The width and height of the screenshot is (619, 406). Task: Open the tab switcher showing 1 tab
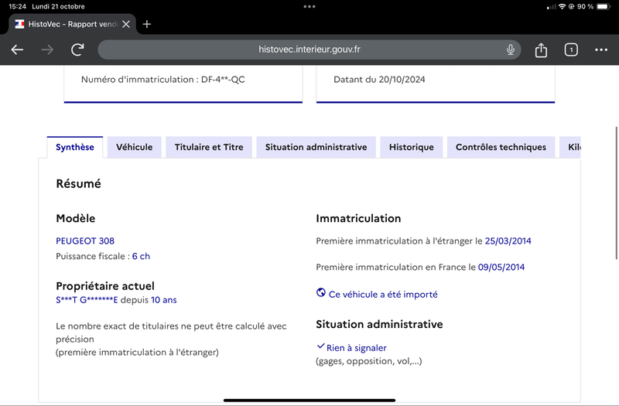click(571, 49)
